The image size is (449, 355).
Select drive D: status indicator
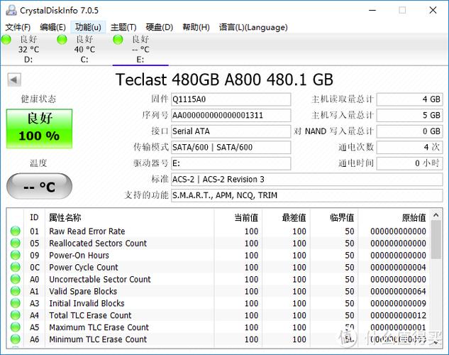(x=6, y=40)
